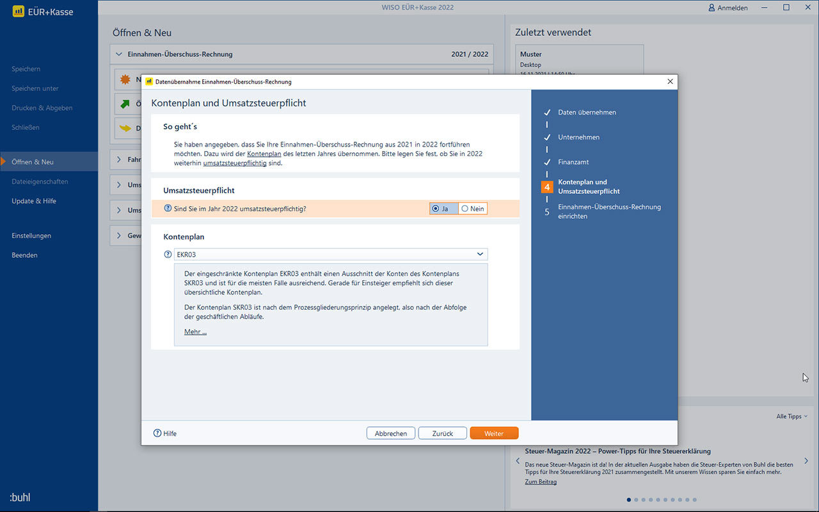Click the Abbrechen button
The image size is (819, 512).
[x=391, y=433]
